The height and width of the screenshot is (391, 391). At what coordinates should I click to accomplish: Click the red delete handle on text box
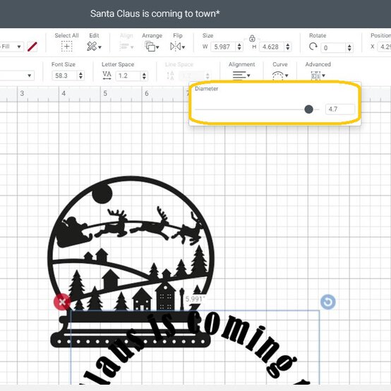[62, 302]
